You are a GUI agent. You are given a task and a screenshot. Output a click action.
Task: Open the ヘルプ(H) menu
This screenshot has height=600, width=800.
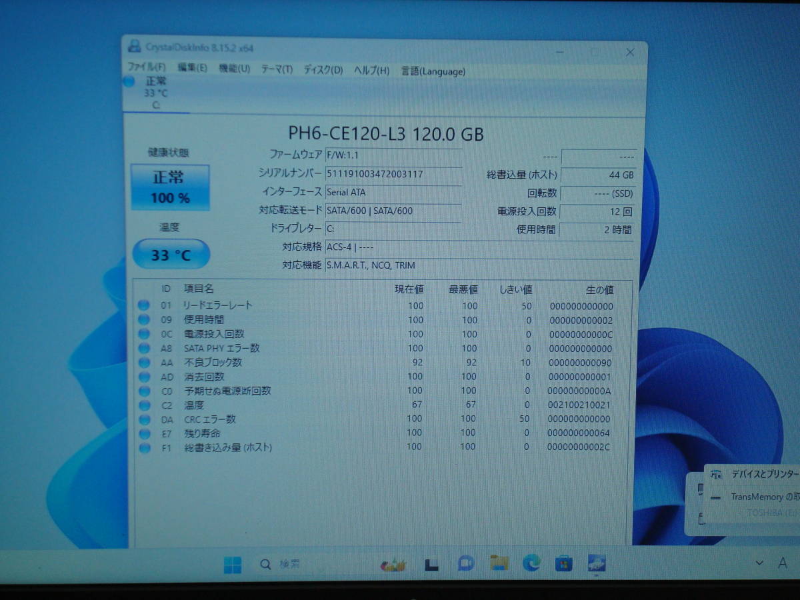[372, 71]
